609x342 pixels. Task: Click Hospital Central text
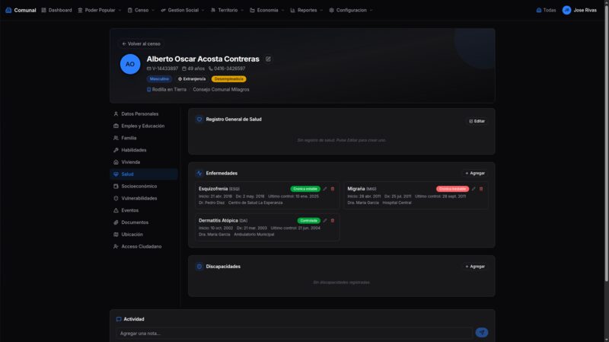coord(397,203)
